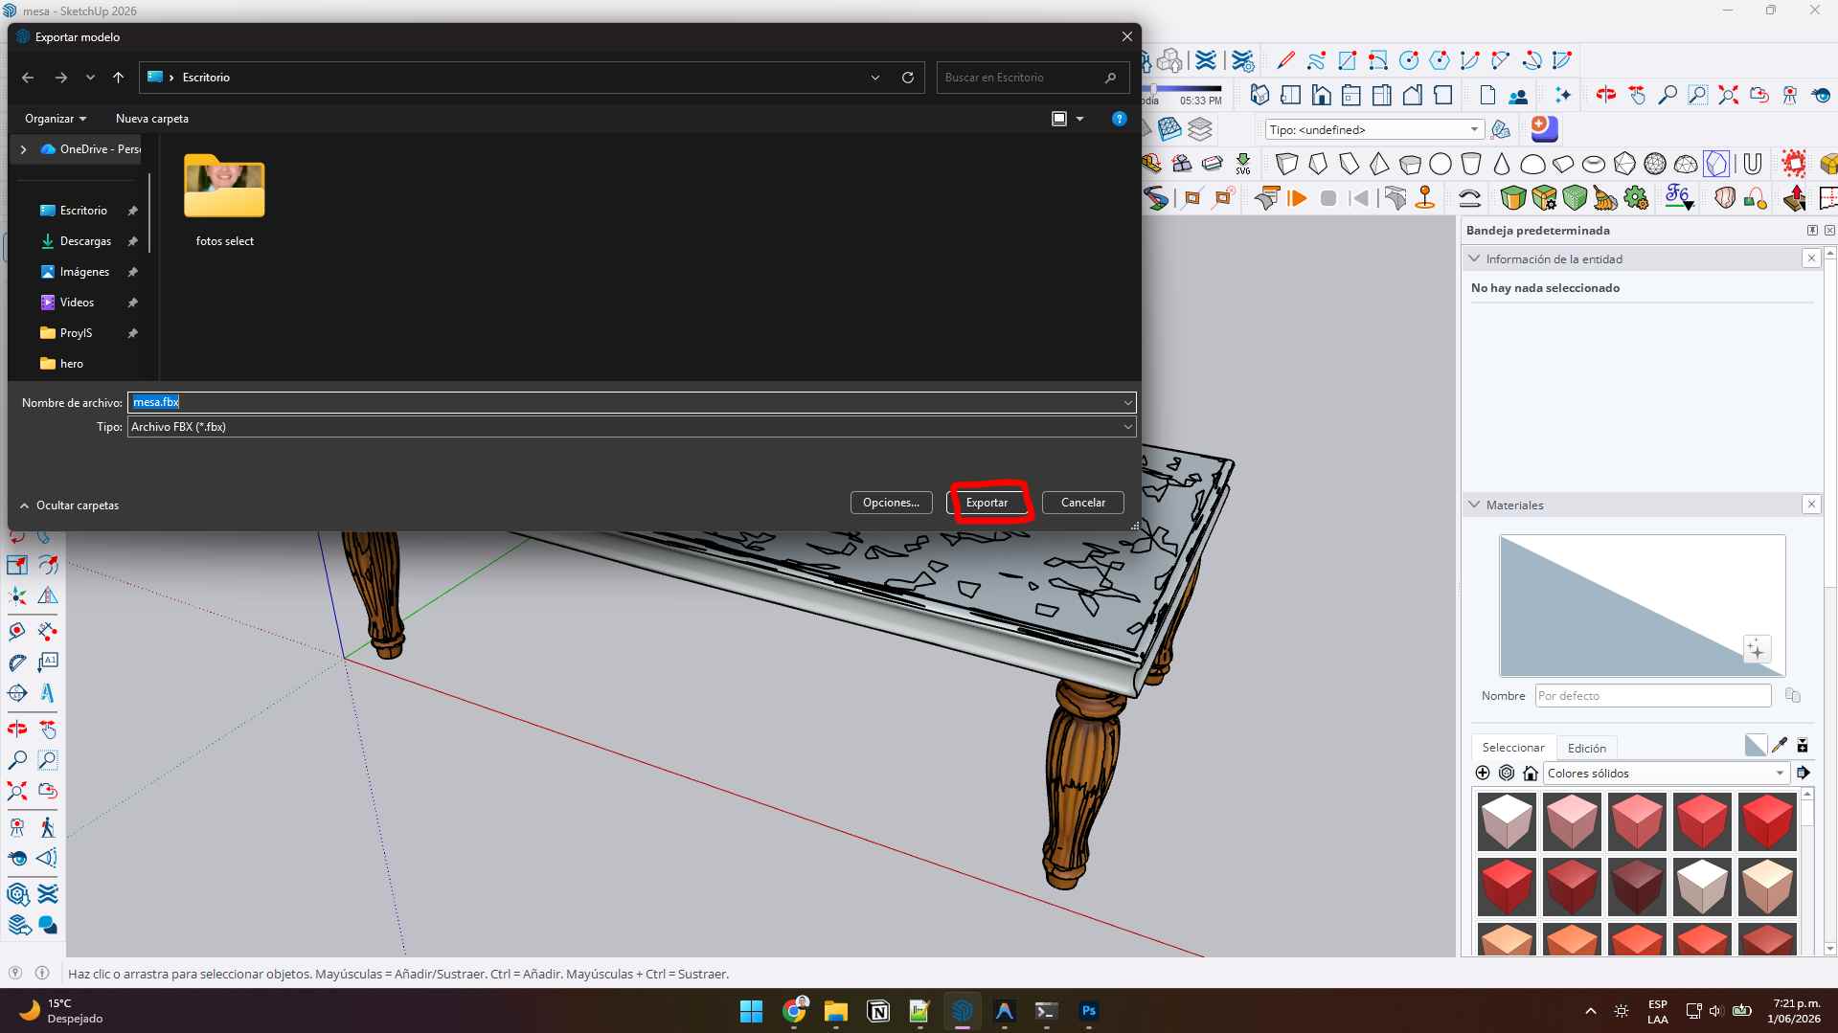Select the fotos select folder thumbnail
The image size is (1838, 1033).
(x=224, y=200)
